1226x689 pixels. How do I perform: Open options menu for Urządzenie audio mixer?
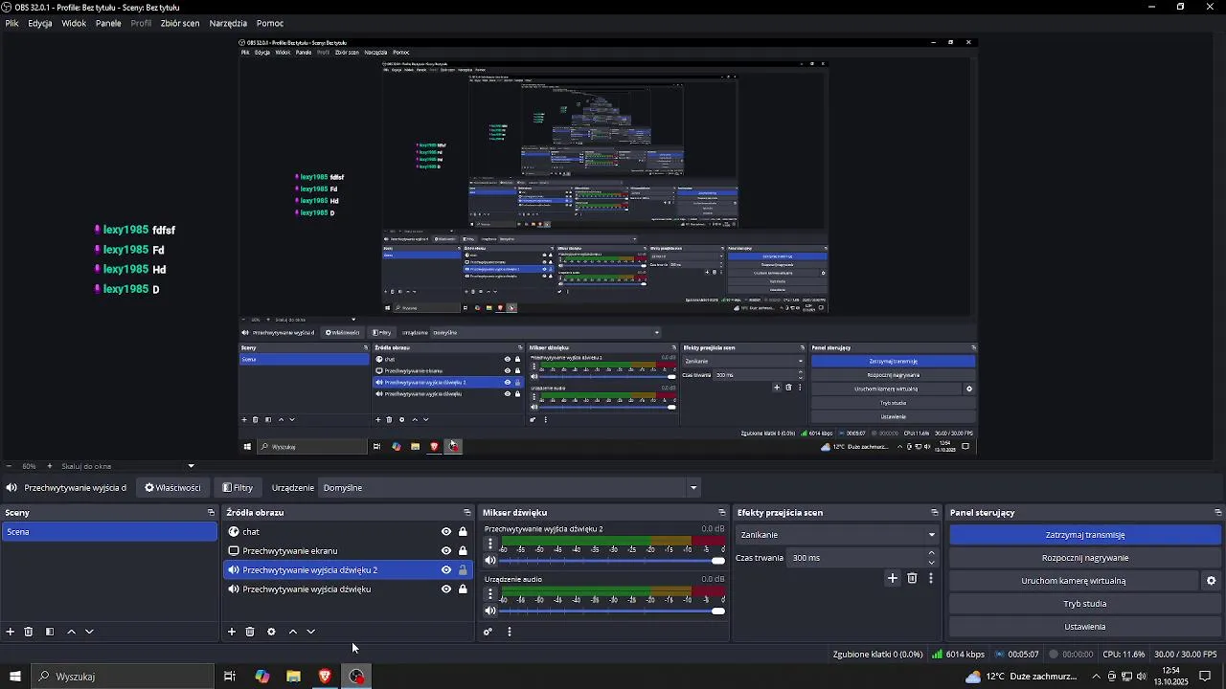coord(490,593)
